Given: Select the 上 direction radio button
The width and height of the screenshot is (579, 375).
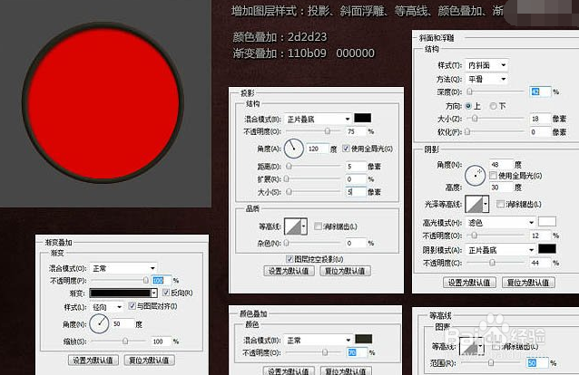Looking at the screenshot, I should tap(468, 106).
